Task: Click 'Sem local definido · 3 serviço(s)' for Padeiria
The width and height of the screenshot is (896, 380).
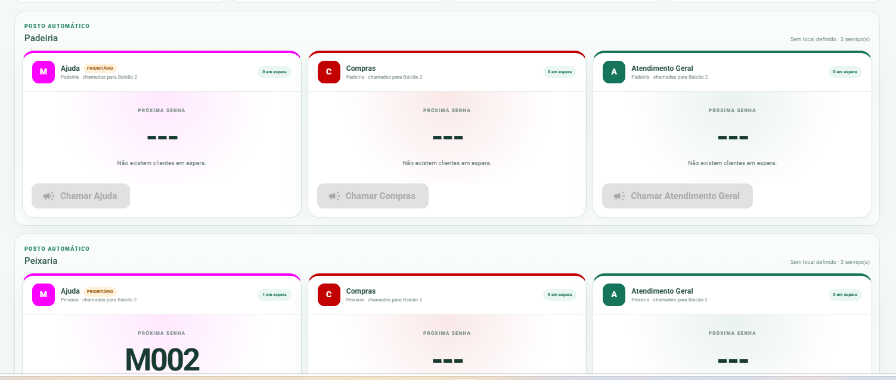Action: [x=830, y=39]
